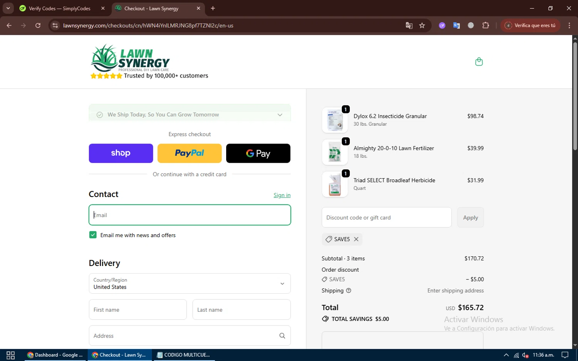This screenshot has width=578, height=361.
Task: Pay with PayPal express checkout
Action: pos(190,153)
